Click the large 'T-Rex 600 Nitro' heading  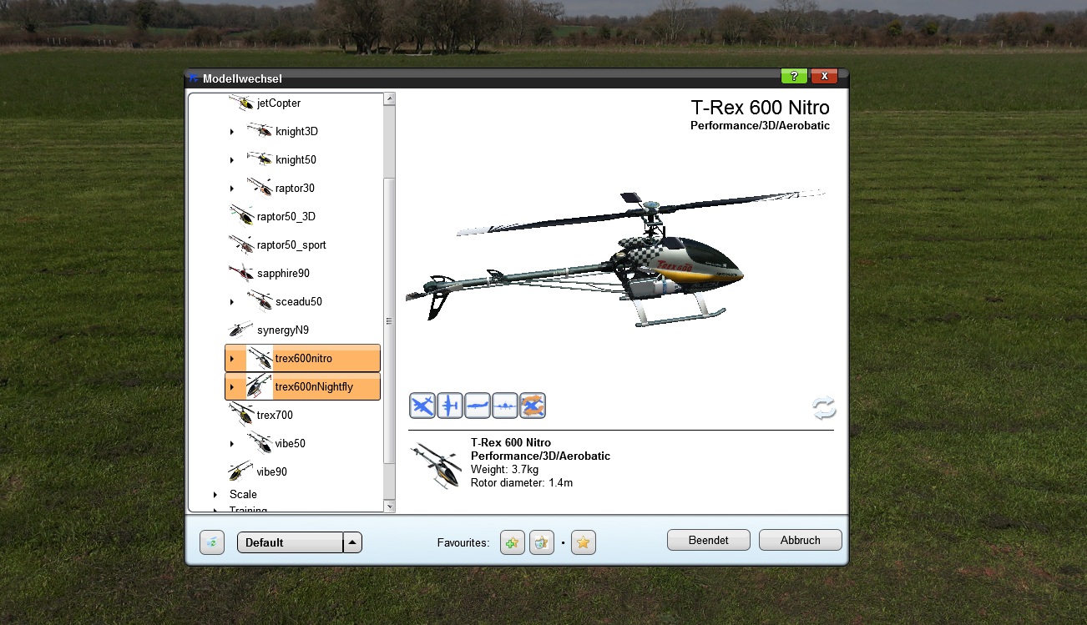(761, 108)
